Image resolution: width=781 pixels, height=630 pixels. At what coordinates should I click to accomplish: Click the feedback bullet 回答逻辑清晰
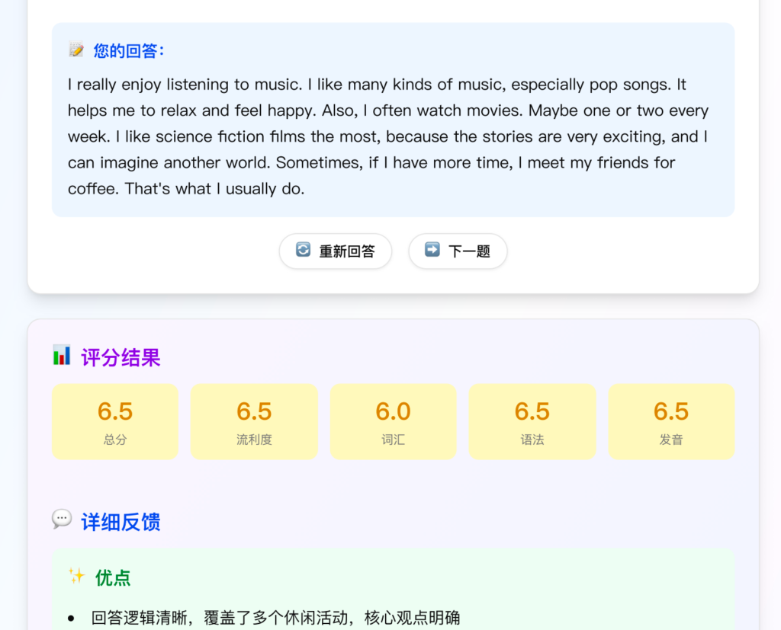point(275,617)
